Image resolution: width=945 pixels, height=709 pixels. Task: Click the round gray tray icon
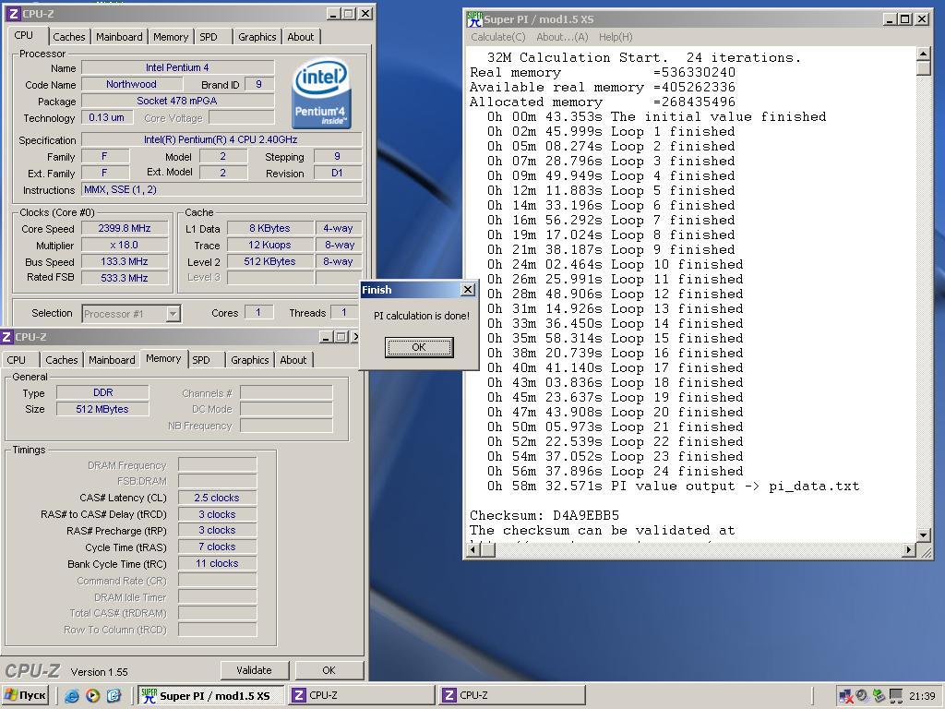862,696
